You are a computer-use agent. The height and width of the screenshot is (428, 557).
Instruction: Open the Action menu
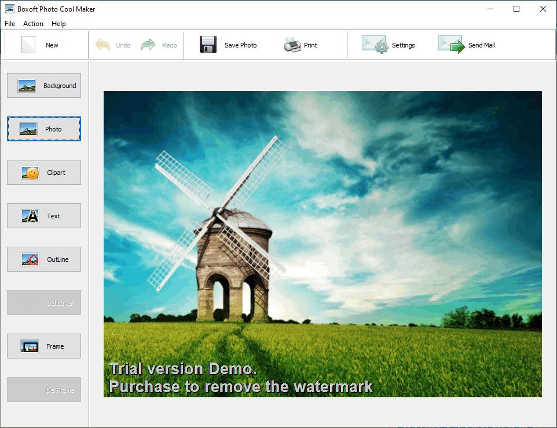point(33,23)
